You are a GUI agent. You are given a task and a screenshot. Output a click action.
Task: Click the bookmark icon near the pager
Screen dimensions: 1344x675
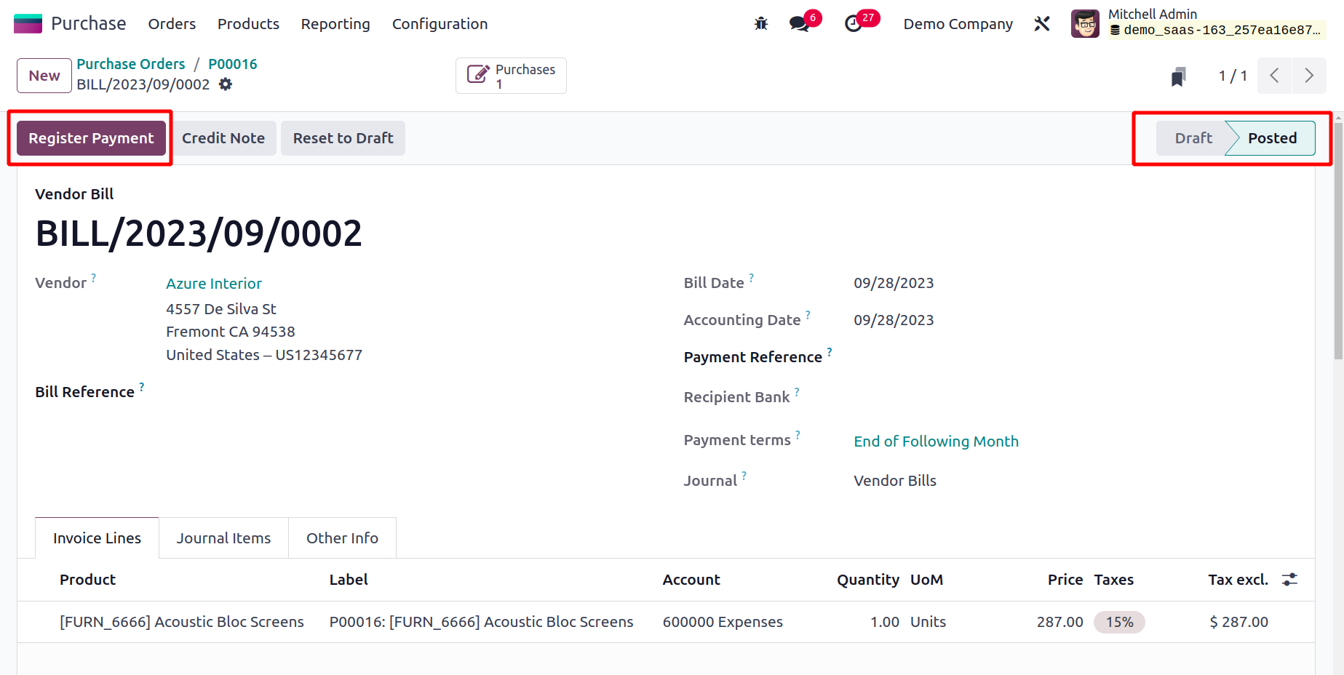point(1178,76)
